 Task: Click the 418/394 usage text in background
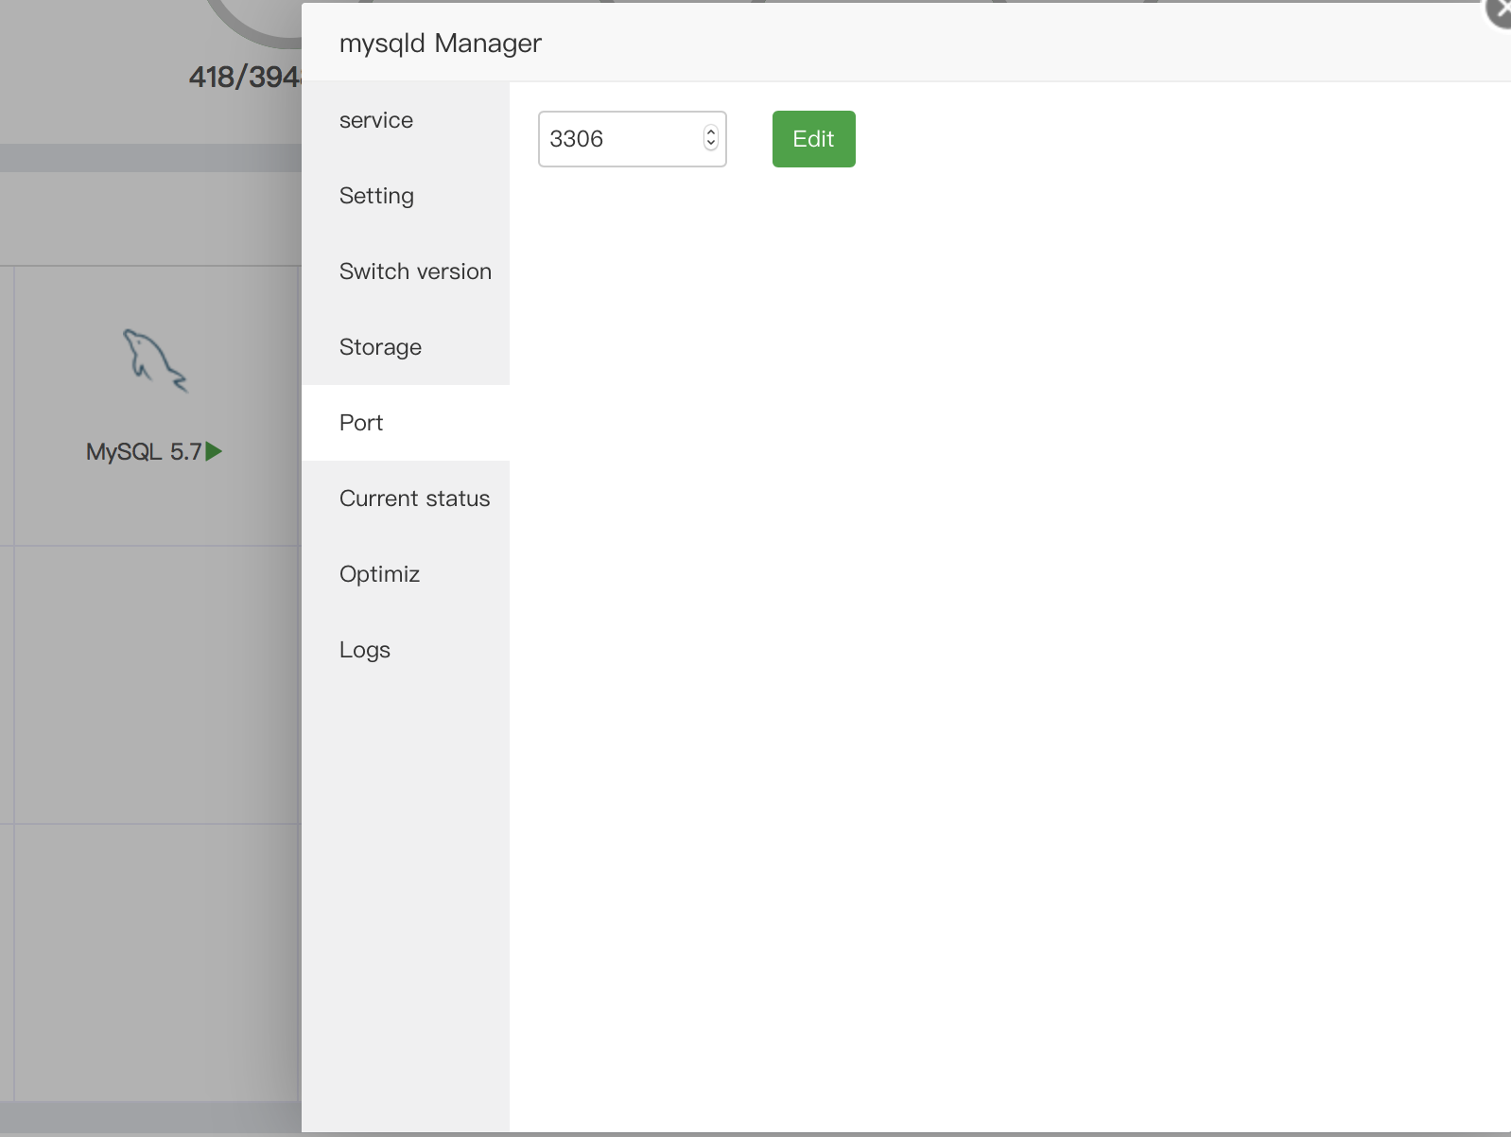pos(245,77)
